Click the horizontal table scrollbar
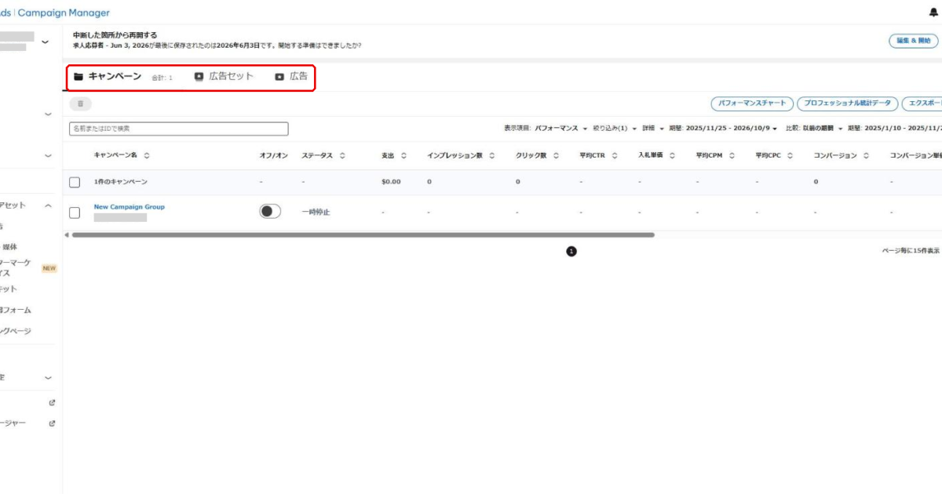942x494 pixels. (x=363, y=234)
